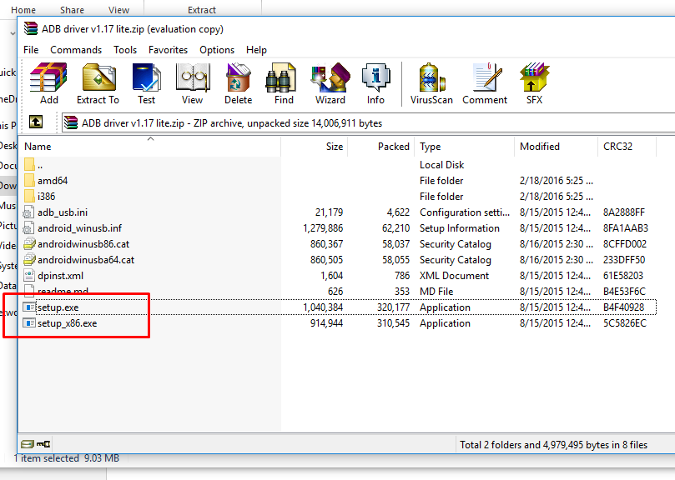This screenshot has width=675, height=480.
Task: Sort by the Packed column header
Action: 381,147
